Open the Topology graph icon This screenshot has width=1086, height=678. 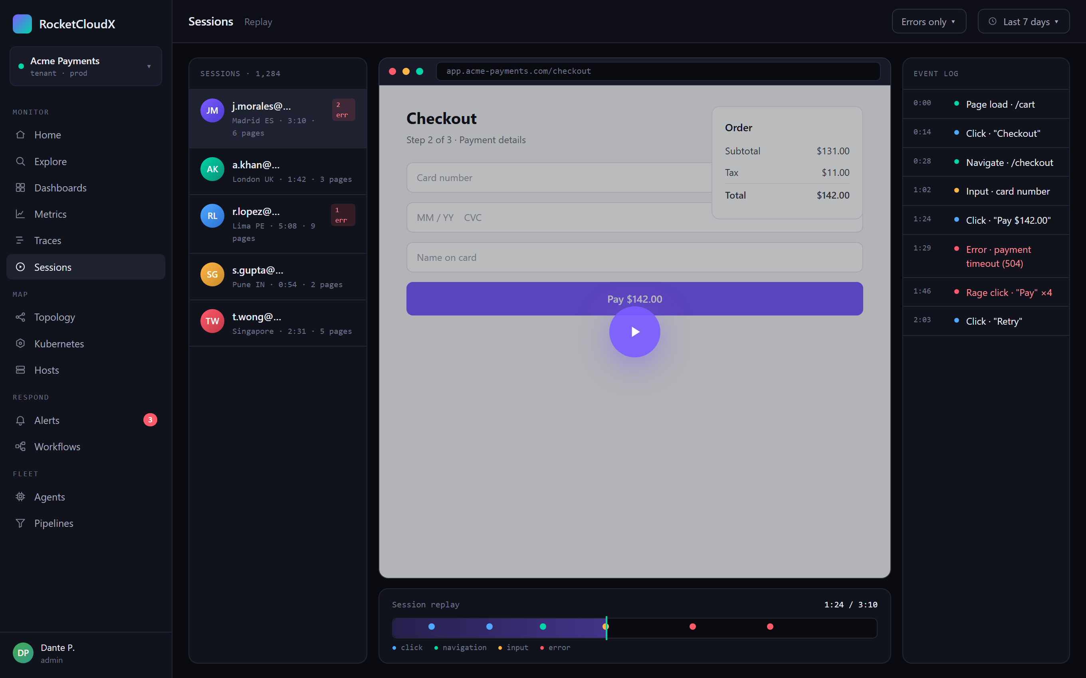tap(20, 317)
